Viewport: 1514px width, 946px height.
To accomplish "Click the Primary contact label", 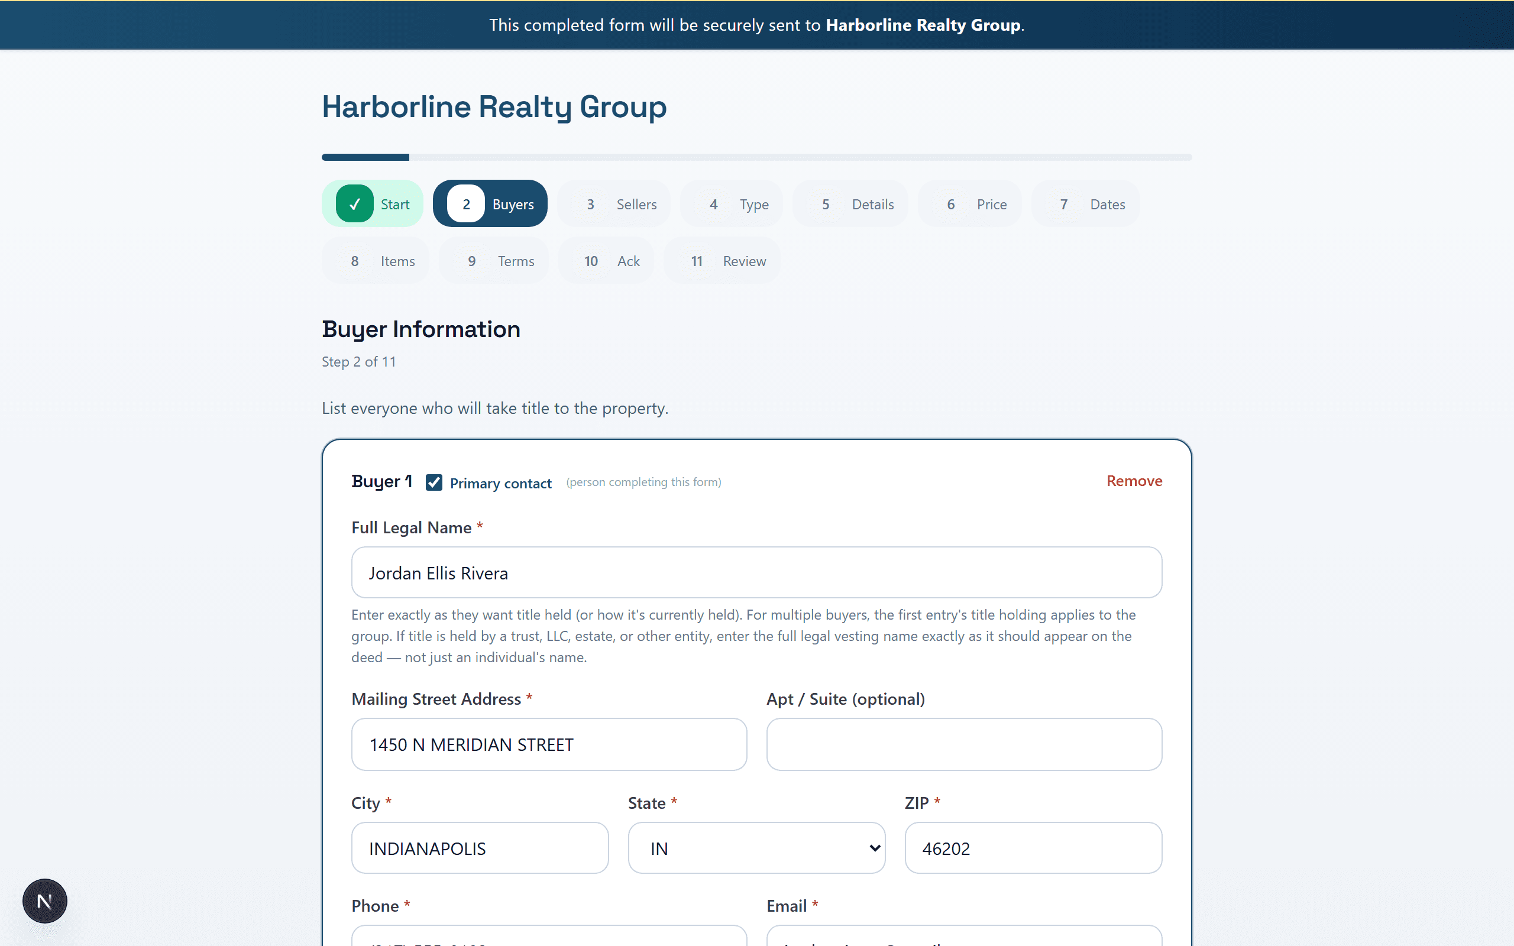I will 500,483.
